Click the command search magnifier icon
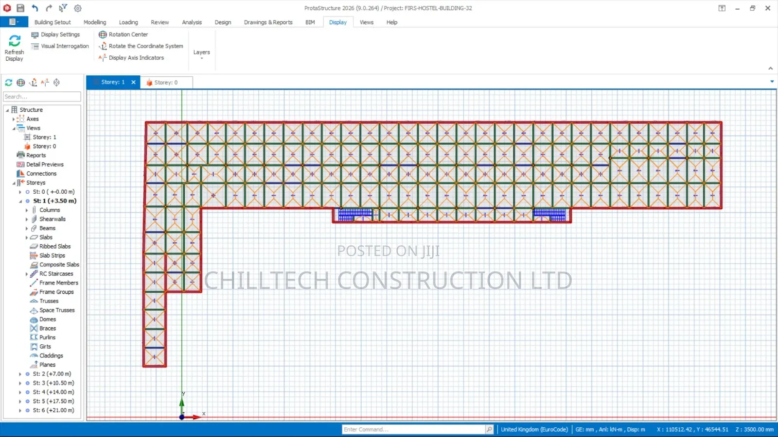Screen dimensions: 778x437 [489, 429]
